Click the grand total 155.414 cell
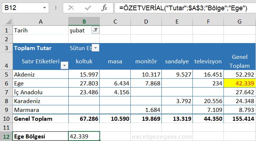The image size is (256, 141). tap(239, 119)
